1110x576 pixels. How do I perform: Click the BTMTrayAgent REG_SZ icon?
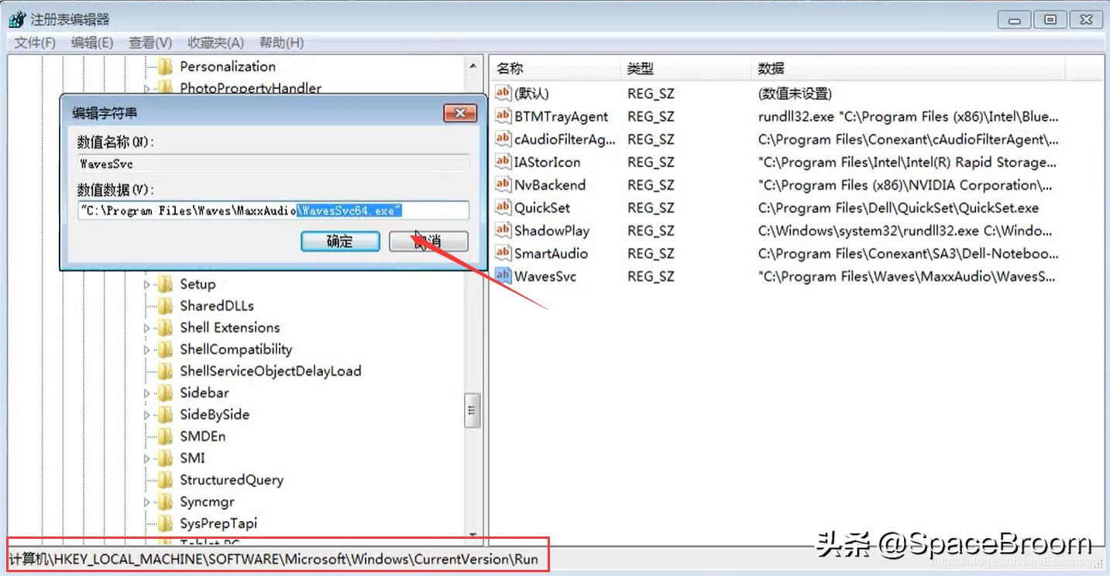[501, 116]
